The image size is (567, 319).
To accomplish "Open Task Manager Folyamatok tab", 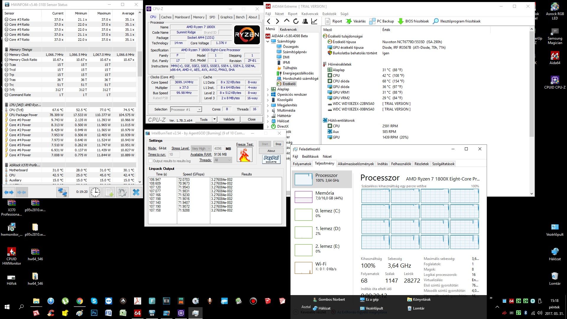I will coord(302,164).
